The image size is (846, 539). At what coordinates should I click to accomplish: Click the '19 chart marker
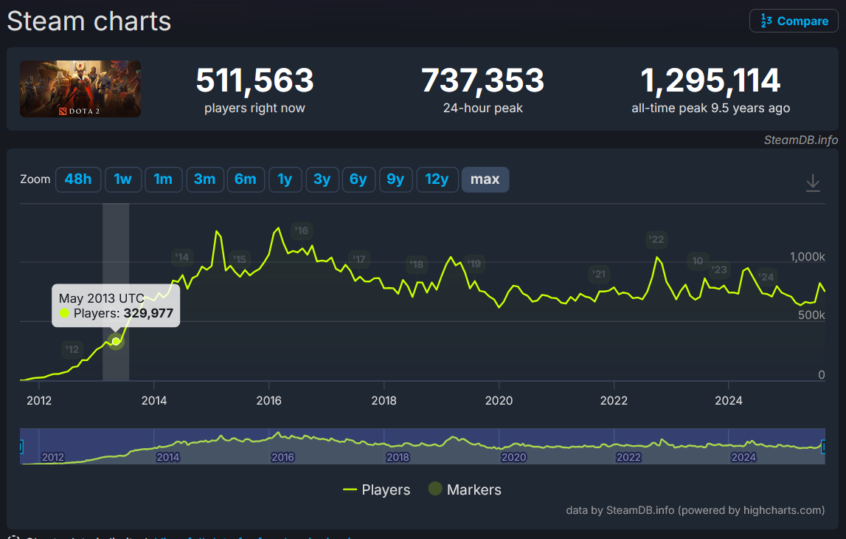[474, 264]
